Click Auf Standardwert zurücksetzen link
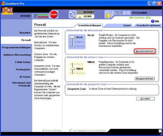 tap(89, 130)
